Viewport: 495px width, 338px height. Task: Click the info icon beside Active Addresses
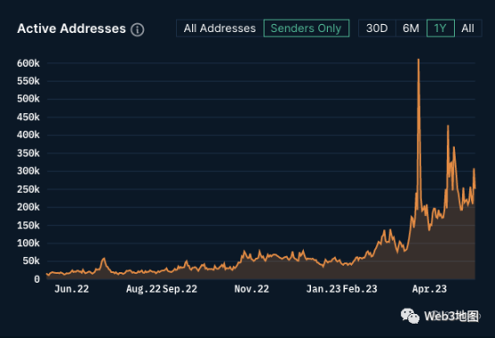click(138, 30)
